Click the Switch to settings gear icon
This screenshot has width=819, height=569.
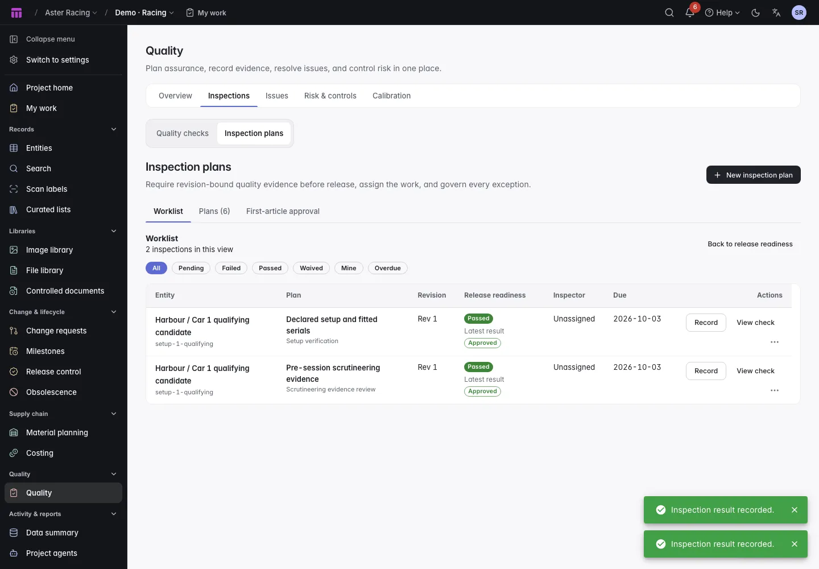[14, 60]
